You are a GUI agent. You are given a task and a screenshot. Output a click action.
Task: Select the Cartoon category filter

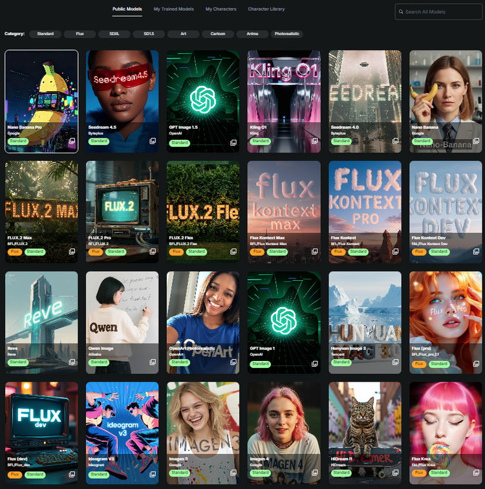point(217,34)
